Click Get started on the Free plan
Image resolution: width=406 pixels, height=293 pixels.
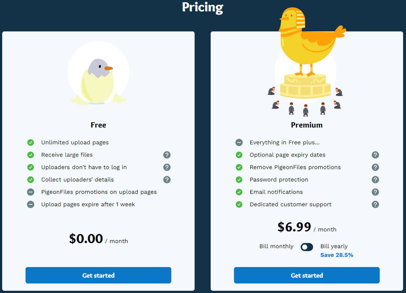(98, 275)
